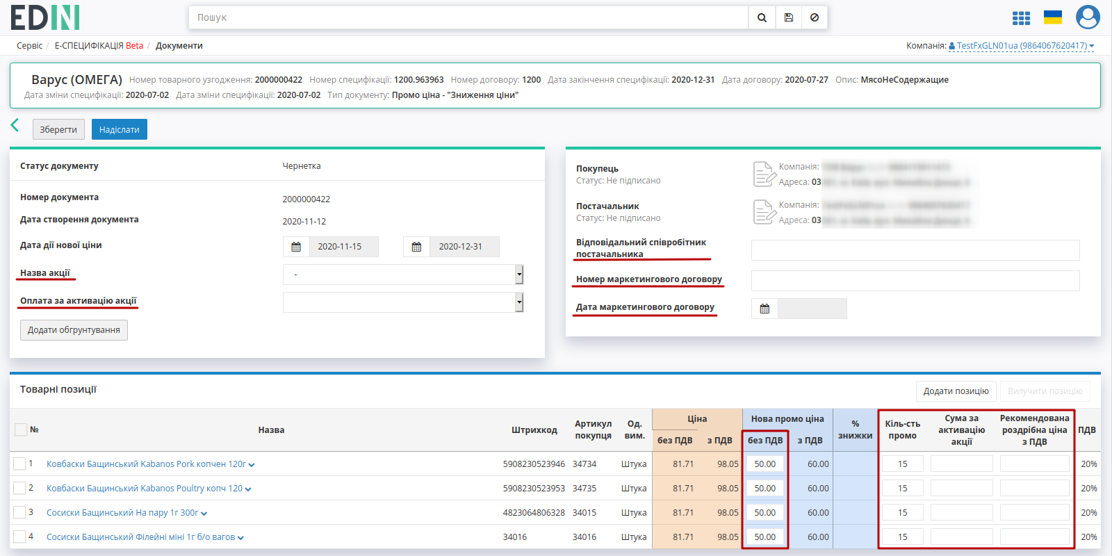
Task: Click the buyer document signature icon
Action: (x=764, y=174)
